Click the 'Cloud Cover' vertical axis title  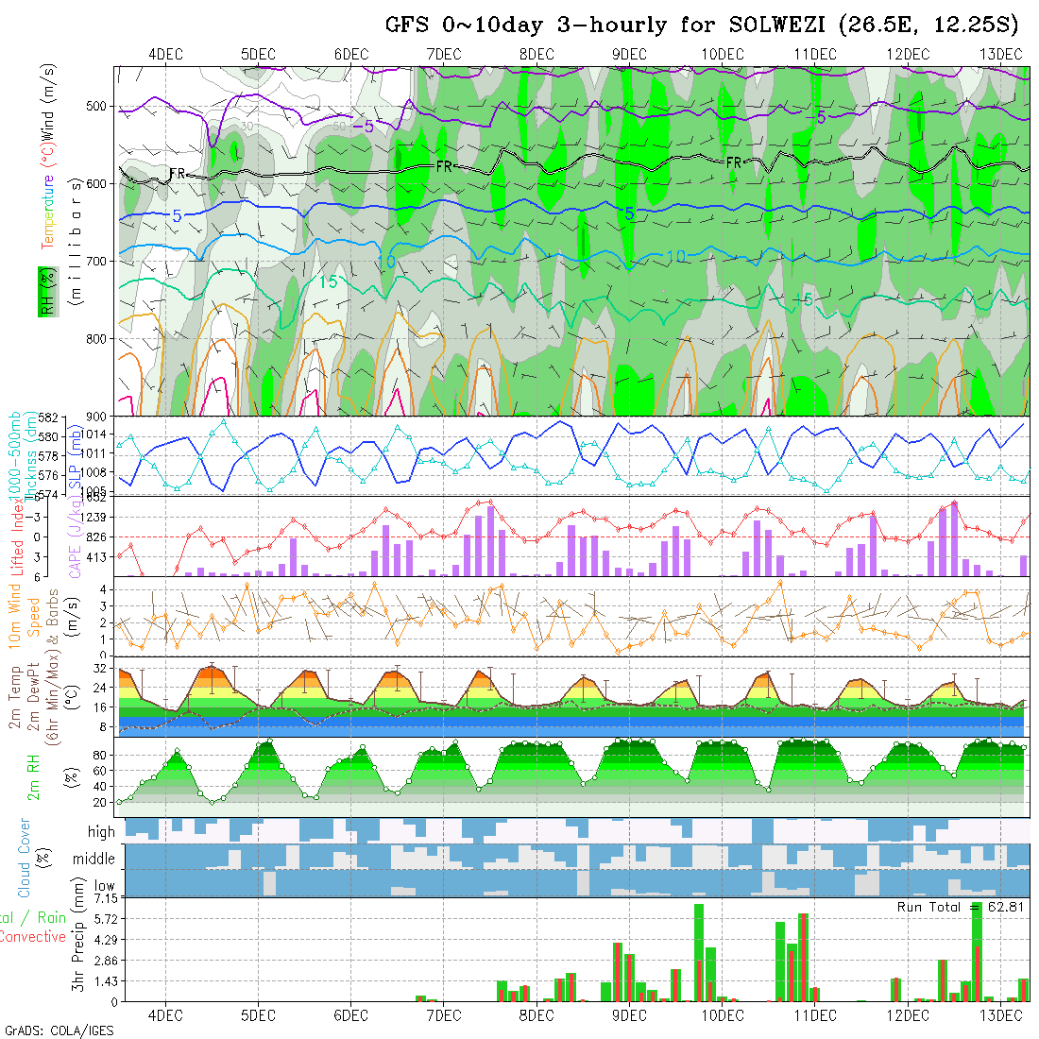click(x=25, y=858)
